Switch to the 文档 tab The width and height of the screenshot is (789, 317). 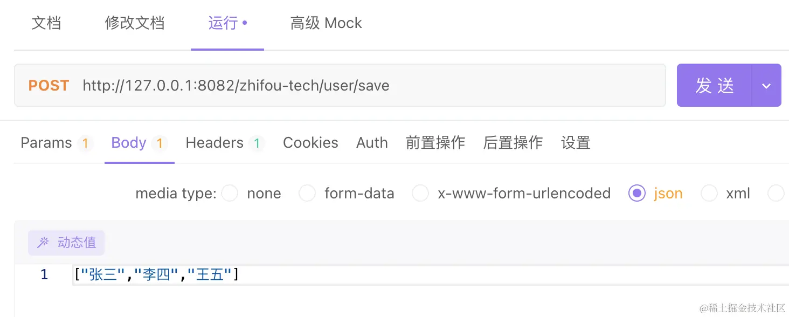(x=46, y=23)
